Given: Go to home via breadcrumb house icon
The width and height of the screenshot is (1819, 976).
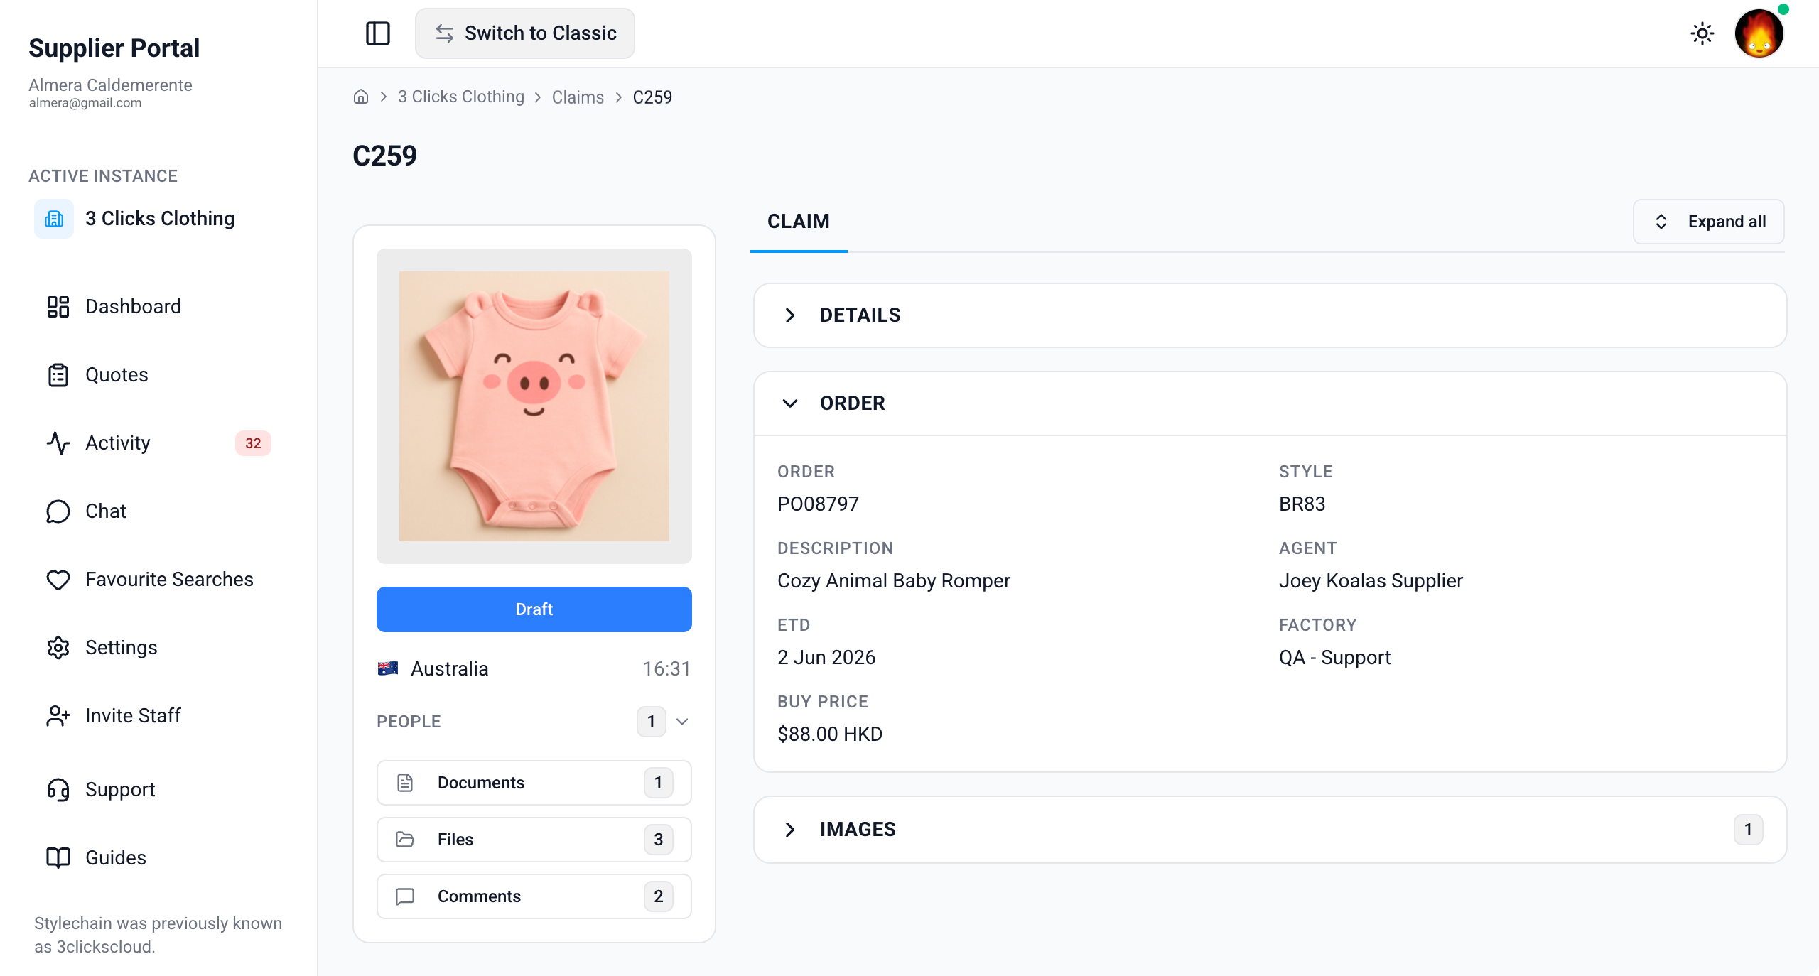Looking at the screenshot, I should [x=361, y=97].
